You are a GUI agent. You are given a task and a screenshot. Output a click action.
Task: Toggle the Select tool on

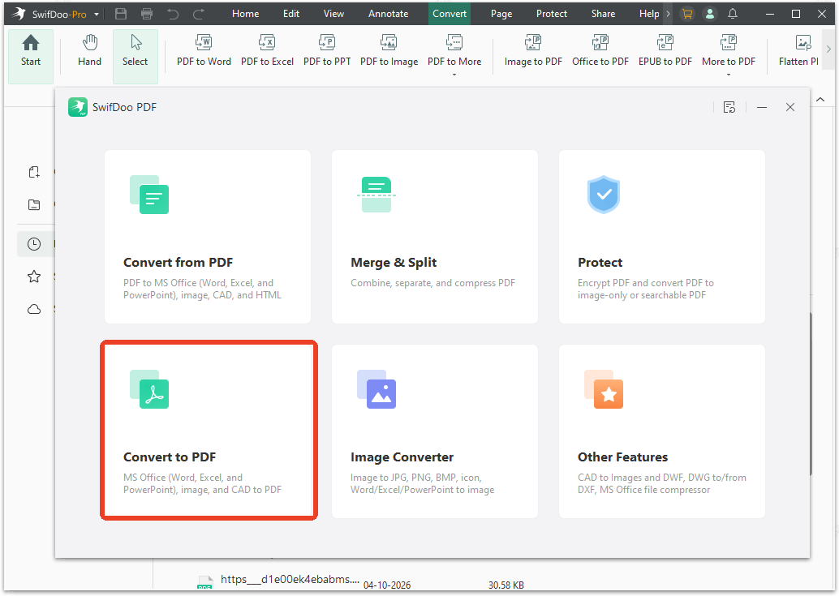click(x=135, y=52)
